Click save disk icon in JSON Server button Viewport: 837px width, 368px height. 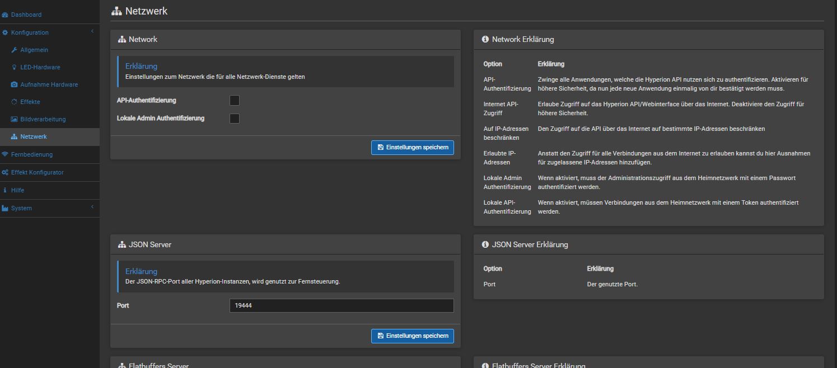click(381, 336)
